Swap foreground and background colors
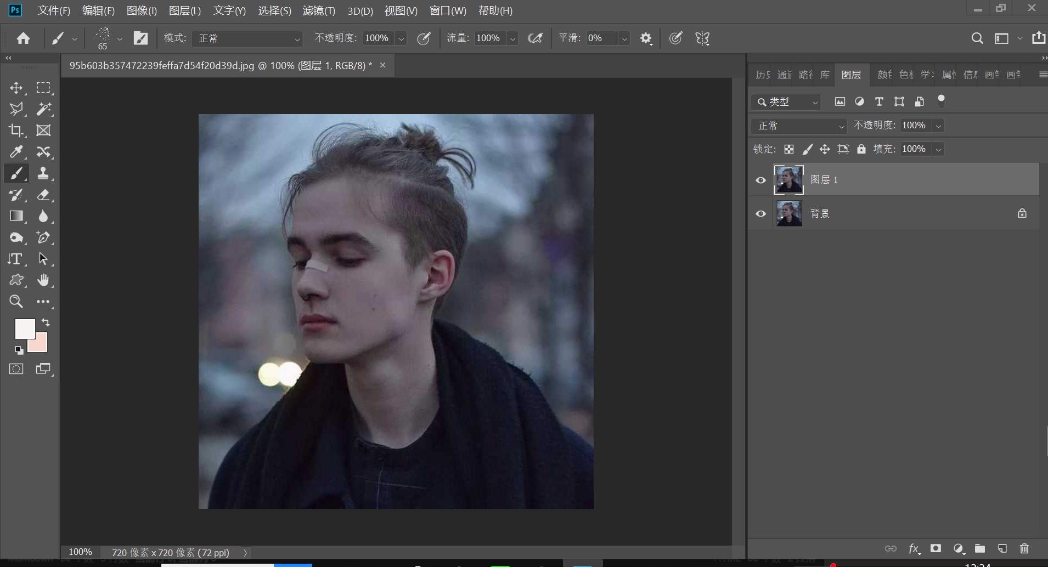Image resolution: width=1048 pixels, height=567 pixels. tap(46, 322)
